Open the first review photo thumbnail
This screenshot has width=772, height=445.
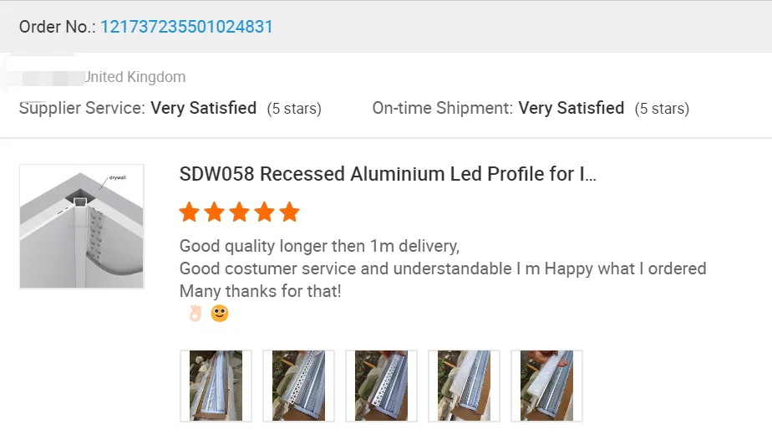pos(216,386)
